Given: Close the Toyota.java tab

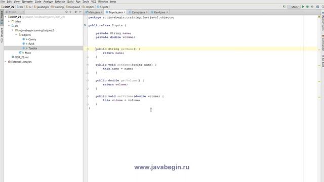Looking at the screenshot, I should point(125,12).
